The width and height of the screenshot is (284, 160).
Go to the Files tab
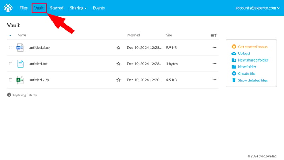(24, 8)
